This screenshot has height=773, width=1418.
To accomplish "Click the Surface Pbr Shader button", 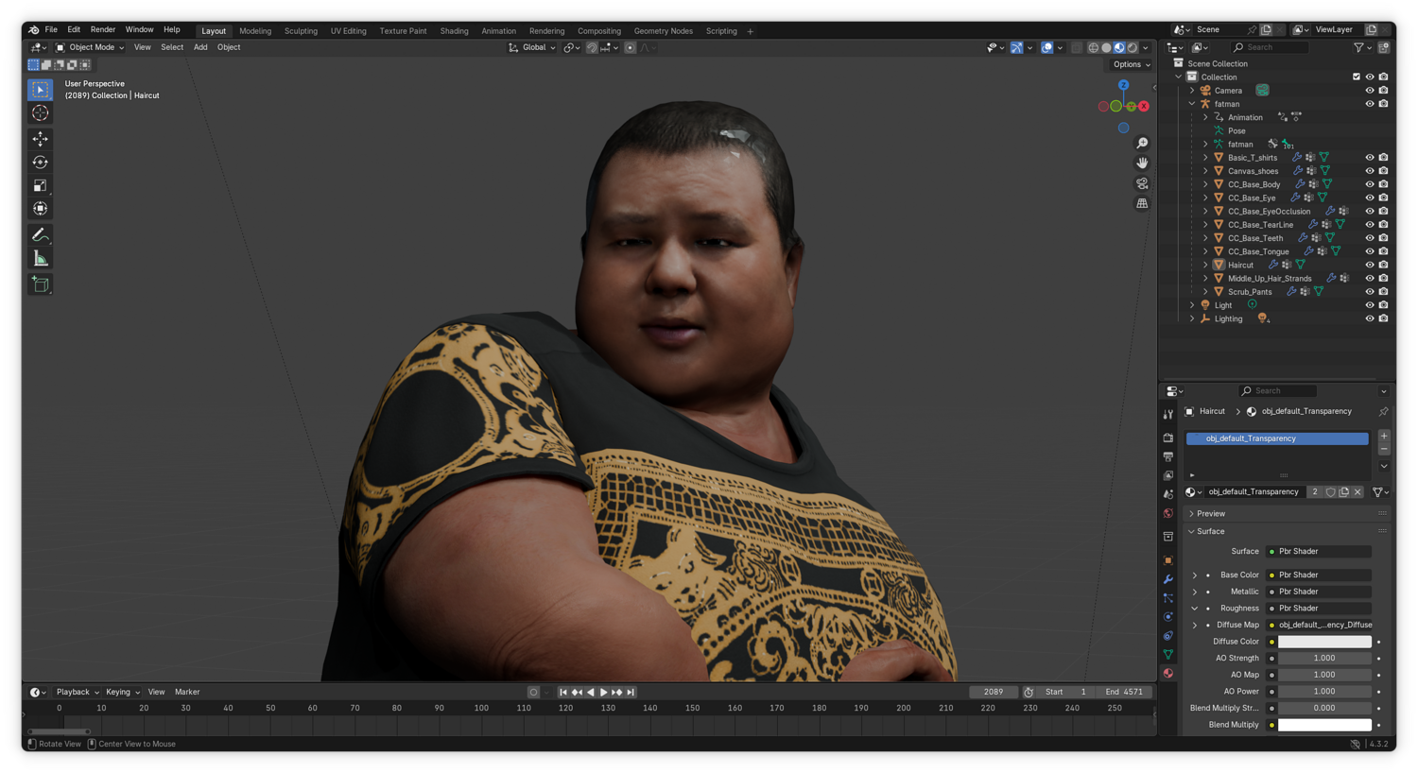I will click(x=1319, y=552).
